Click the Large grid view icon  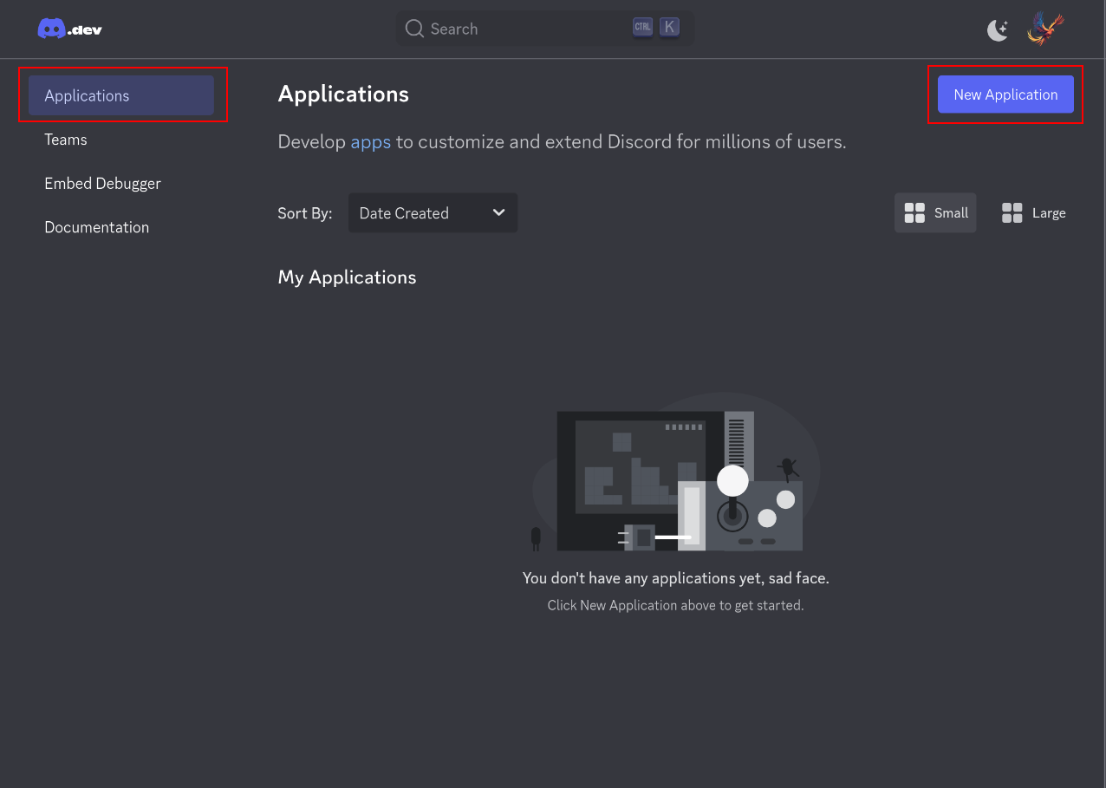click(1012, 212)
